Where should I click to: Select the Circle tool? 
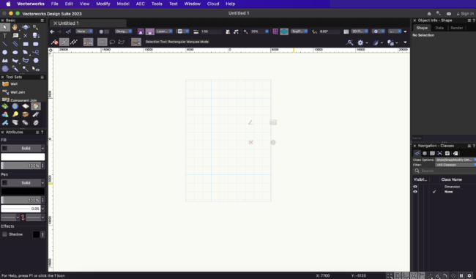click(5, 52)
